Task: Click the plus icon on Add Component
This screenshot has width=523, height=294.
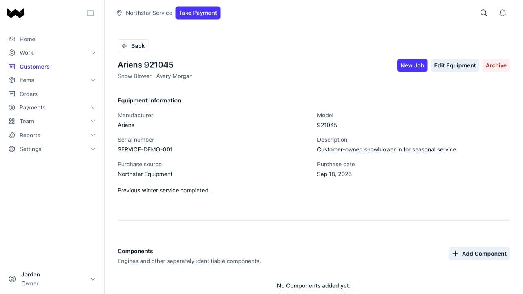Action: [x=455, y=254]
